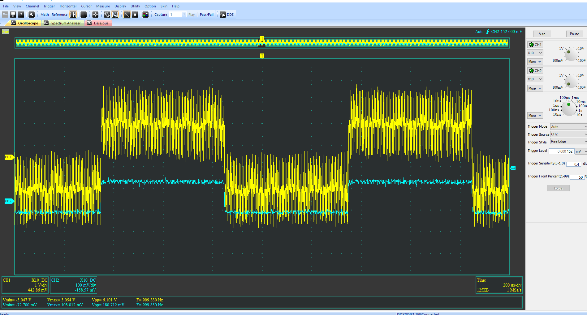Screen dimensions: 587x315
Task: Click the tilted card cursor icon
Action: pyautogui.click(x=107, y=15)
